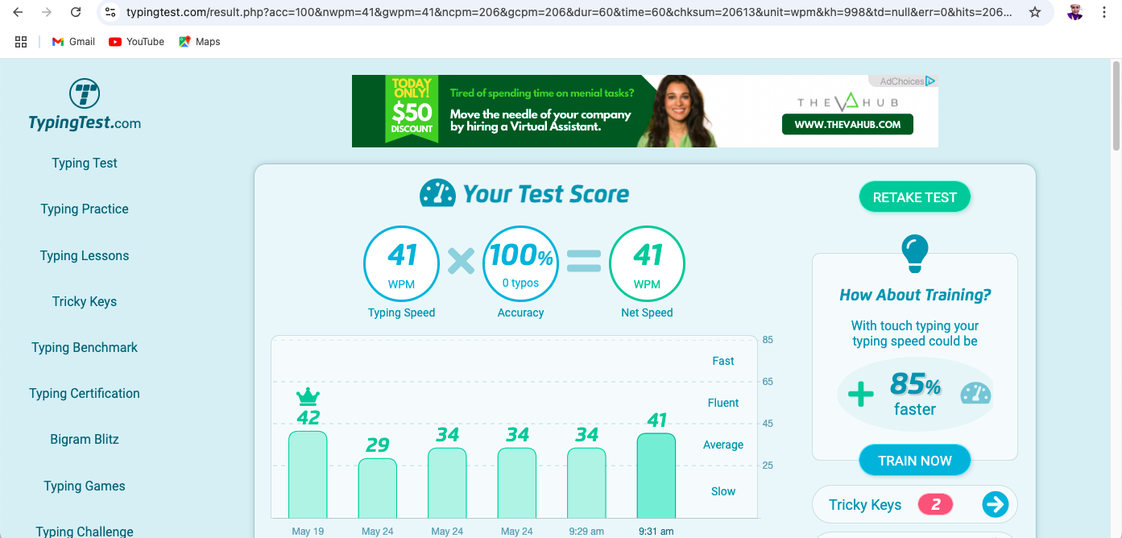Go back with browser back arrow
Screen dimensions: 1122x538
click(x=19, y=12)
